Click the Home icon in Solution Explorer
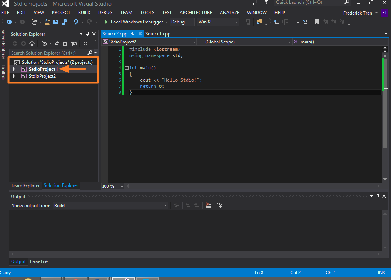This screenshot has height=280, width=391. (x=32, y=43)
